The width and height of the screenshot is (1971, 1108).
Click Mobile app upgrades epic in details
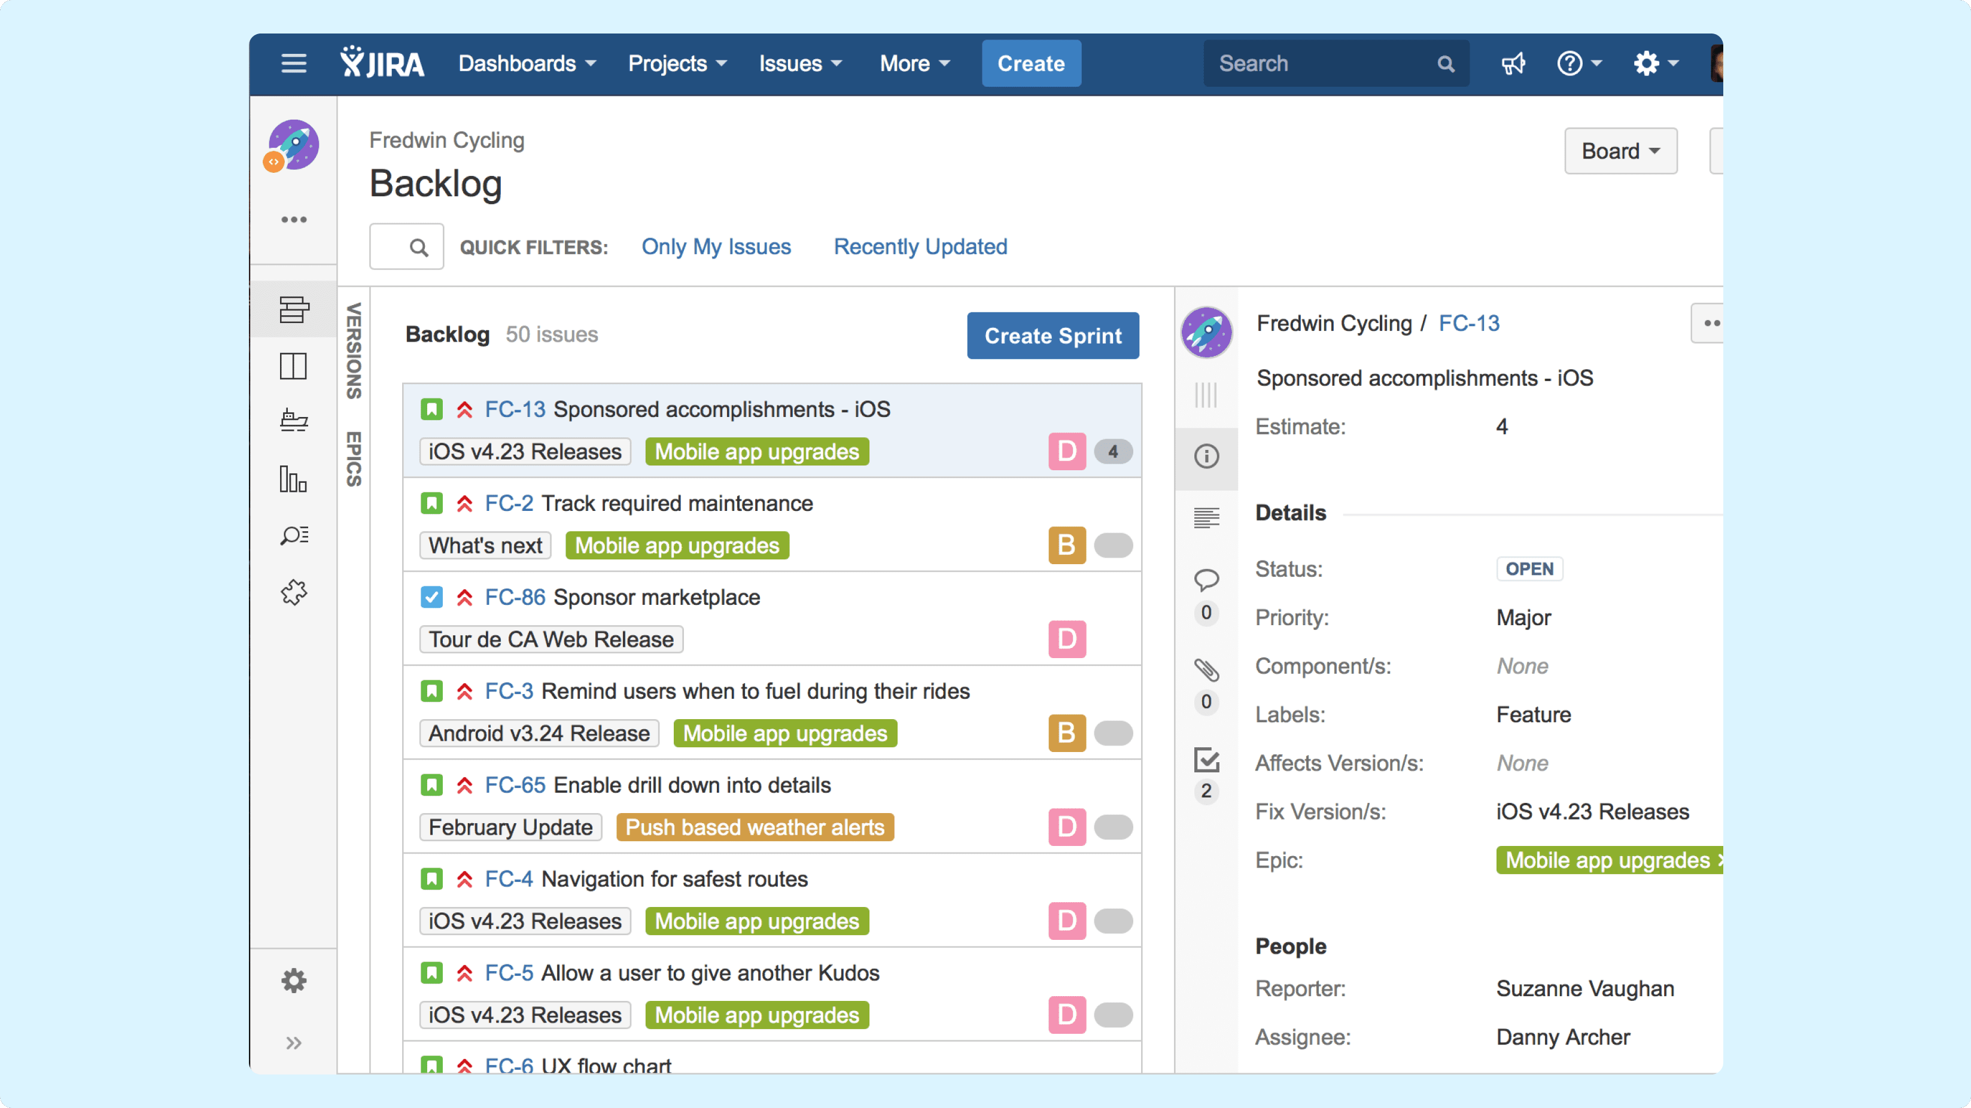pos(1610,860)
